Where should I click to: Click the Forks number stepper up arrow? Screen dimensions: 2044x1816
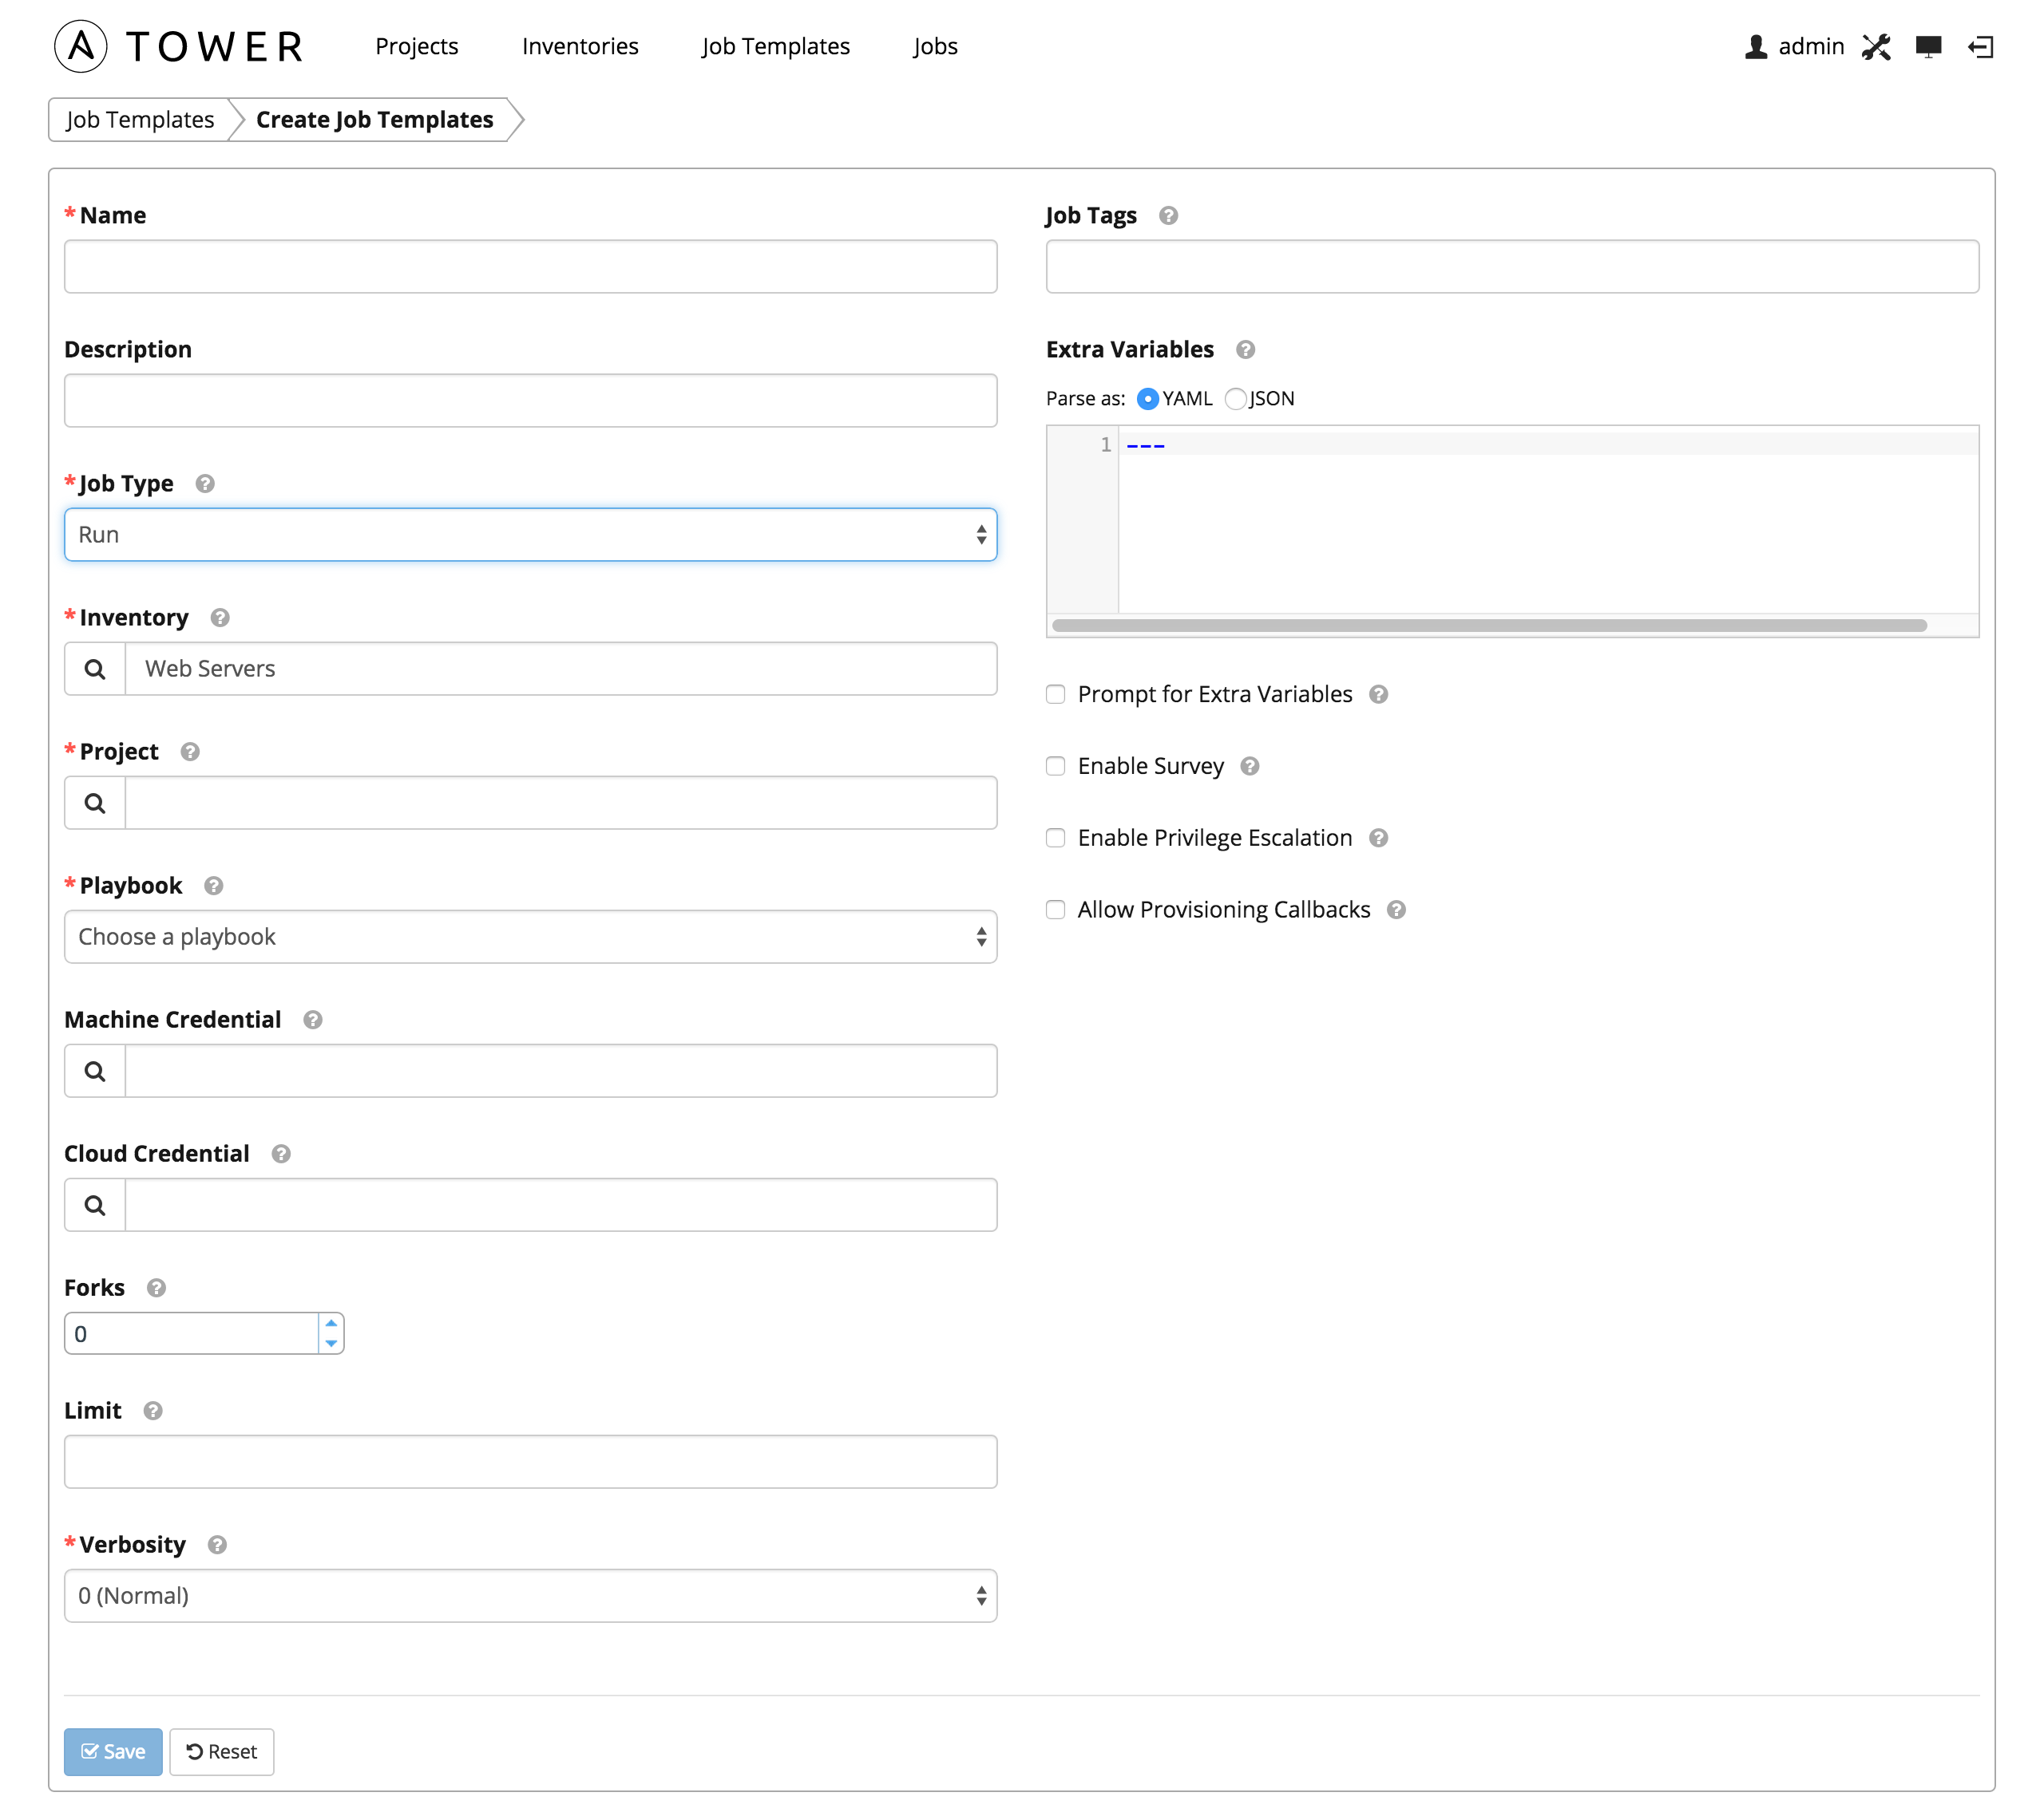coord(334,1327)
